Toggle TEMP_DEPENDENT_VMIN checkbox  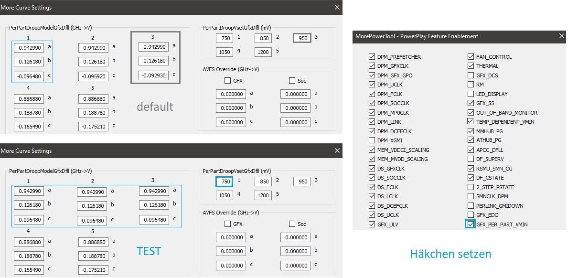[471, 122]
